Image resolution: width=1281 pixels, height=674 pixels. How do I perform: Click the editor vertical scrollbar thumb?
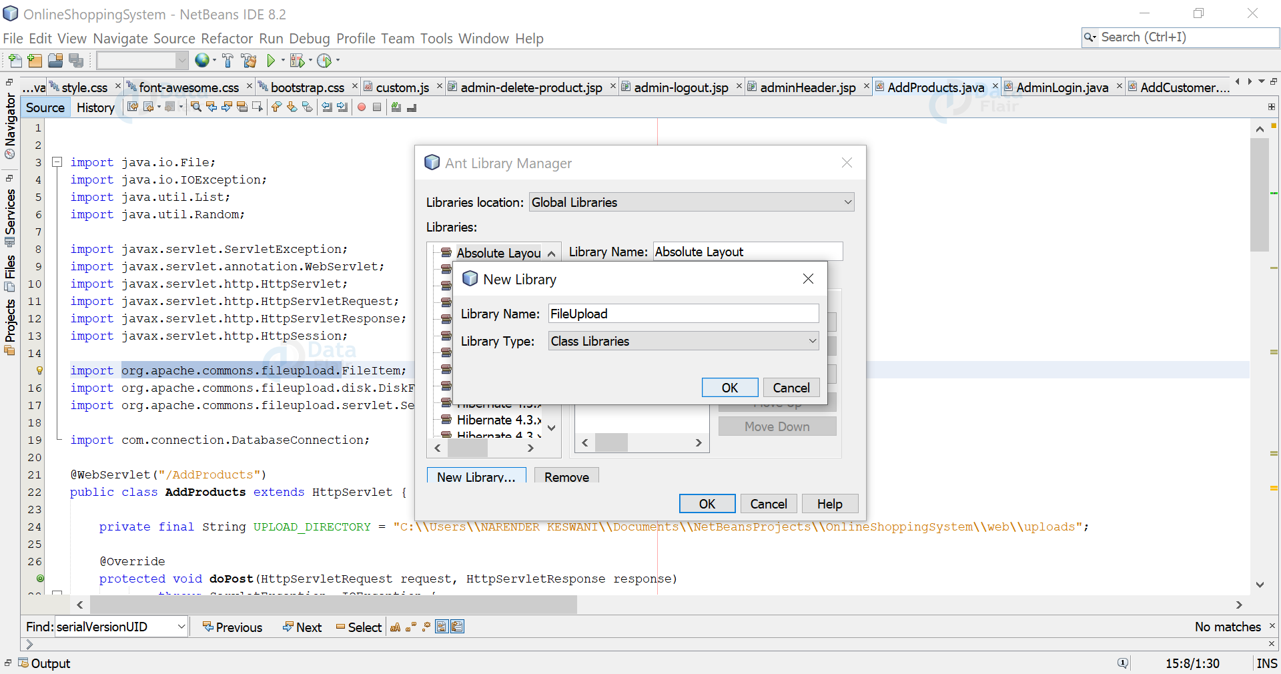click(1260, 195)
